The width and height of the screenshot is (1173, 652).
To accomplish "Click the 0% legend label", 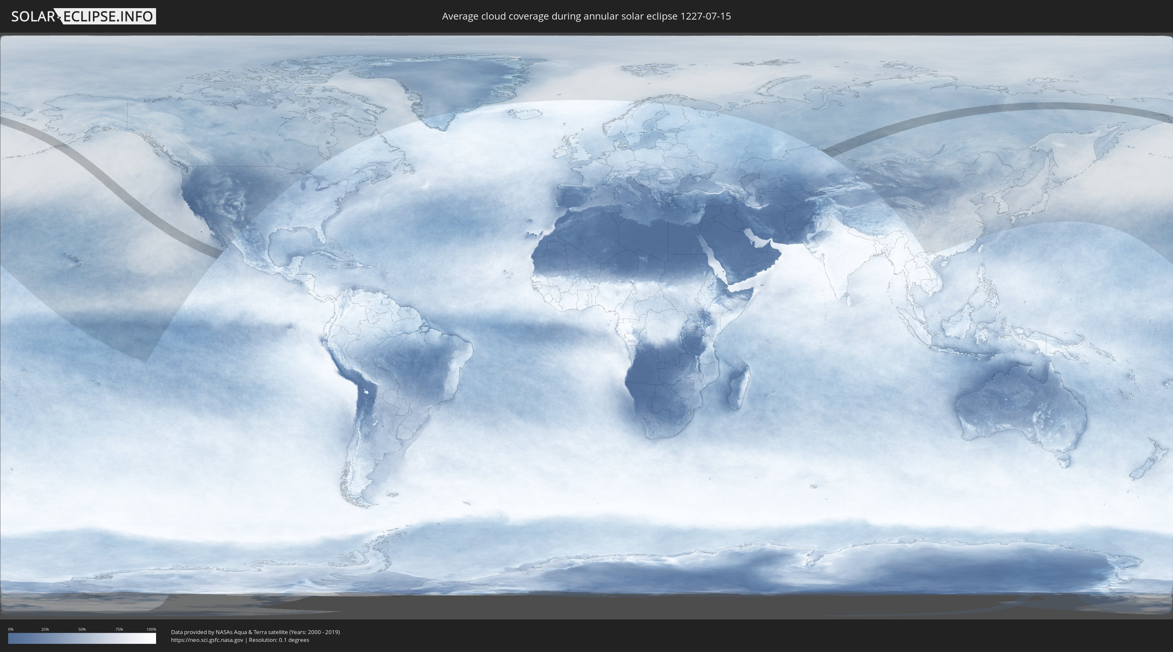I will pos(10,629).
